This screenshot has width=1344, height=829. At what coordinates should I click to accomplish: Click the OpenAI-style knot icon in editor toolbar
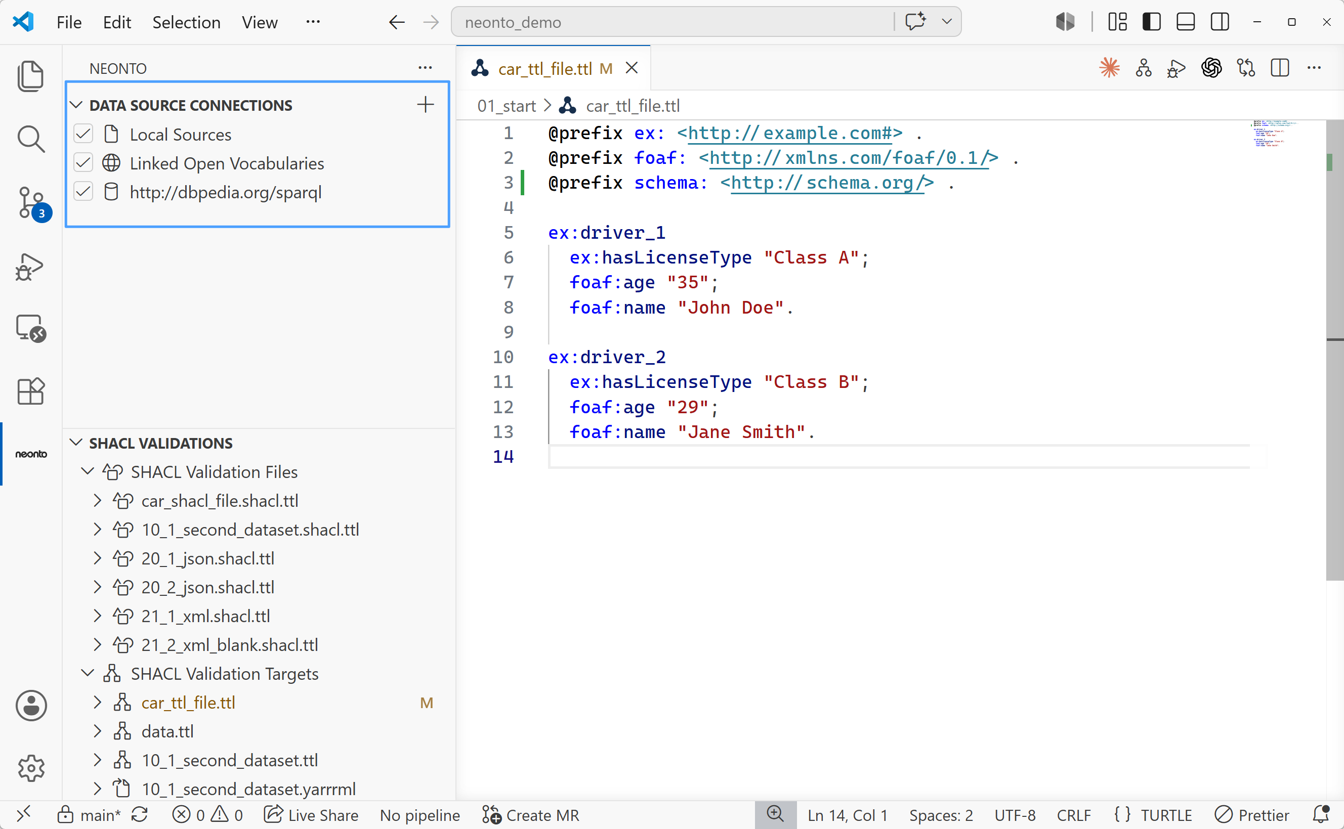[x=1211, y=68]
